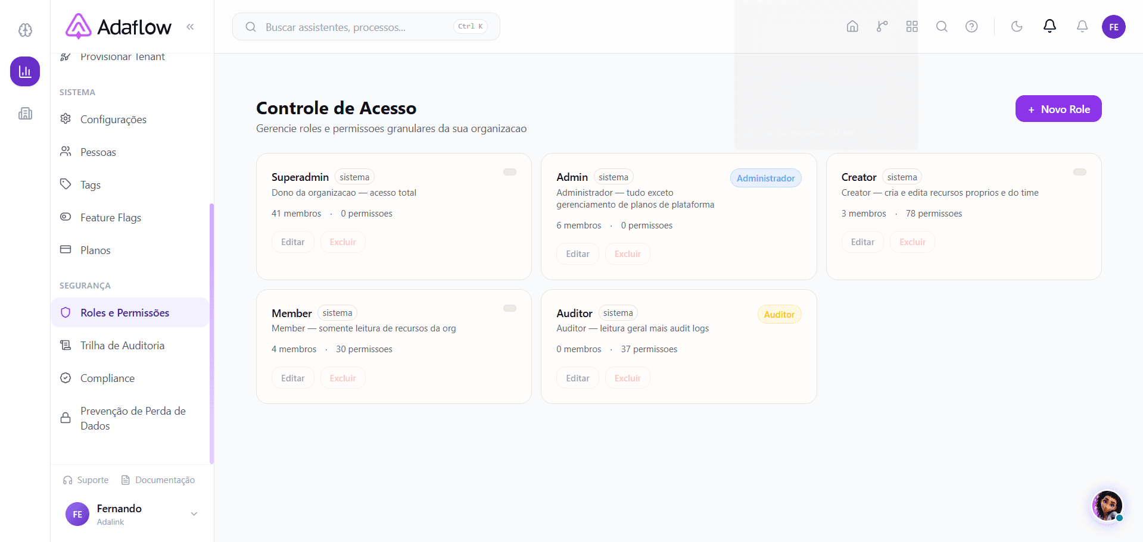The height and width of the screenshot is (542, 1143).
Task: Edit the Superadmin role
Action: [292, 242]
